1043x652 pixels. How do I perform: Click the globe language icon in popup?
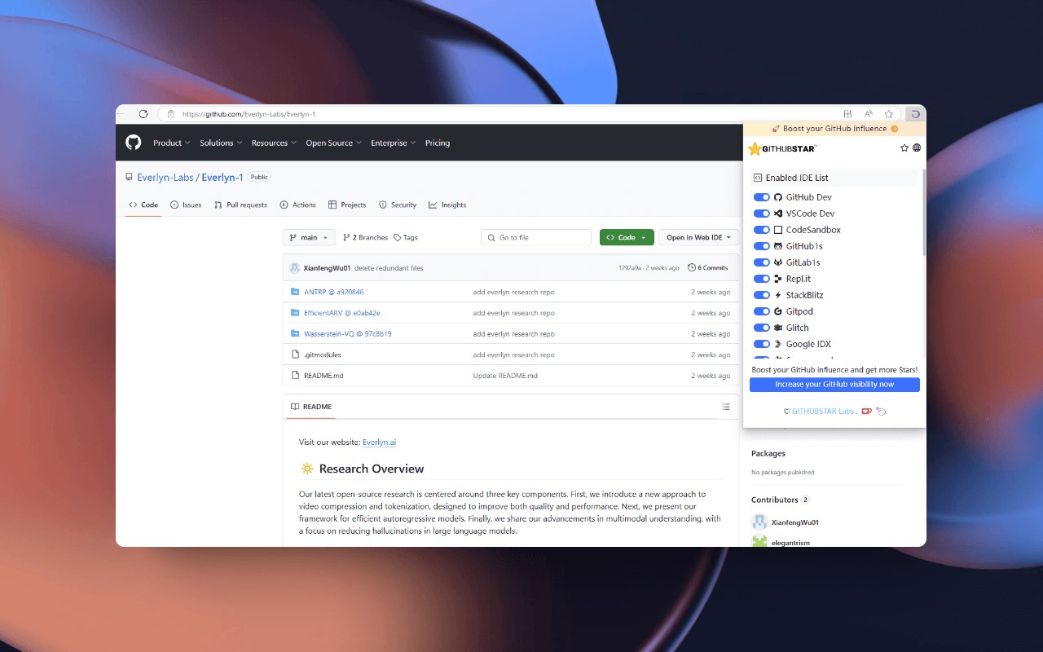[917, 148]
